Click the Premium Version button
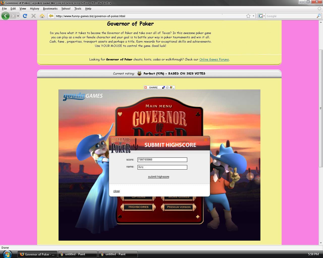Viewport: 323px width, 258px height. pos(179,207)
